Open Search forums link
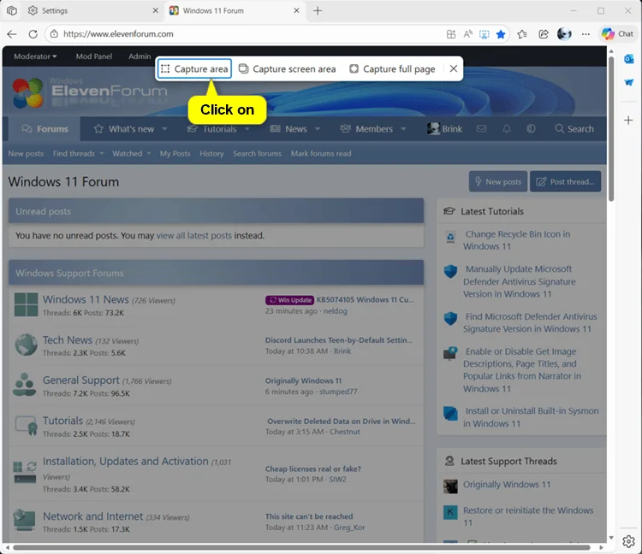This screenshot has width=642, height=554. point(257,154)
